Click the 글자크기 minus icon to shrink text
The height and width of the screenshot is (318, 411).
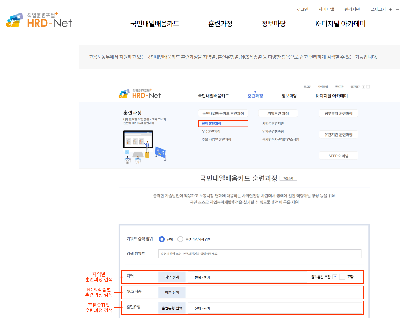[397, 9]
